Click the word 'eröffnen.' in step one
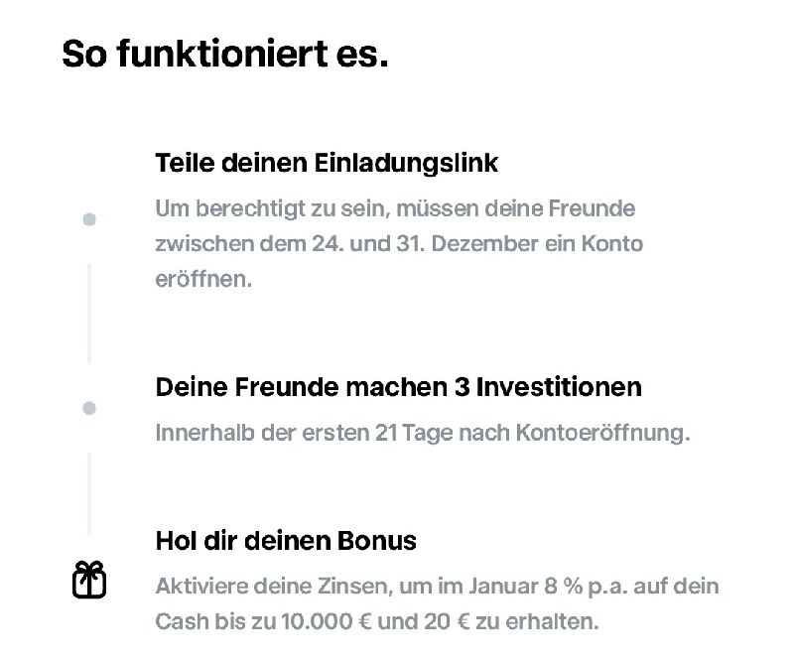794x663 pixels. click(x=203, y=279)
